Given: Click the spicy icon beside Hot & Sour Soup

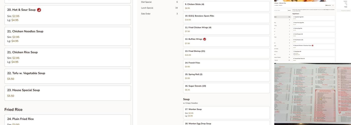Looking at the screenshot, I should pyautogui.click(x=39, y=10).
